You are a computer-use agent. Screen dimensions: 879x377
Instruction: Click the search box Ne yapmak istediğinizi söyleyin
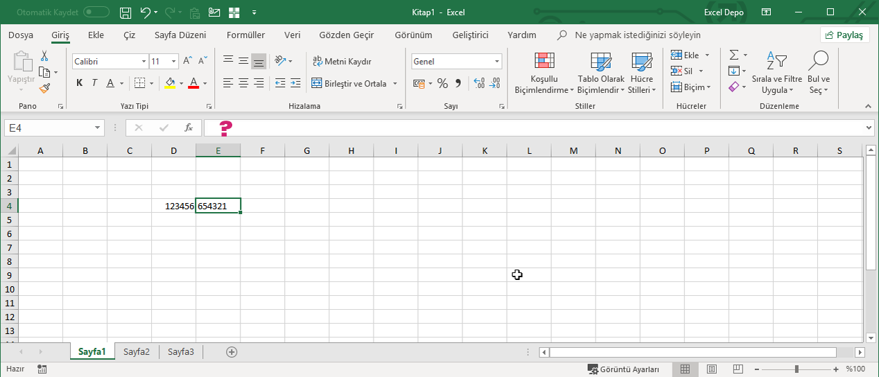pyautogui.click(x=638, y=35)
